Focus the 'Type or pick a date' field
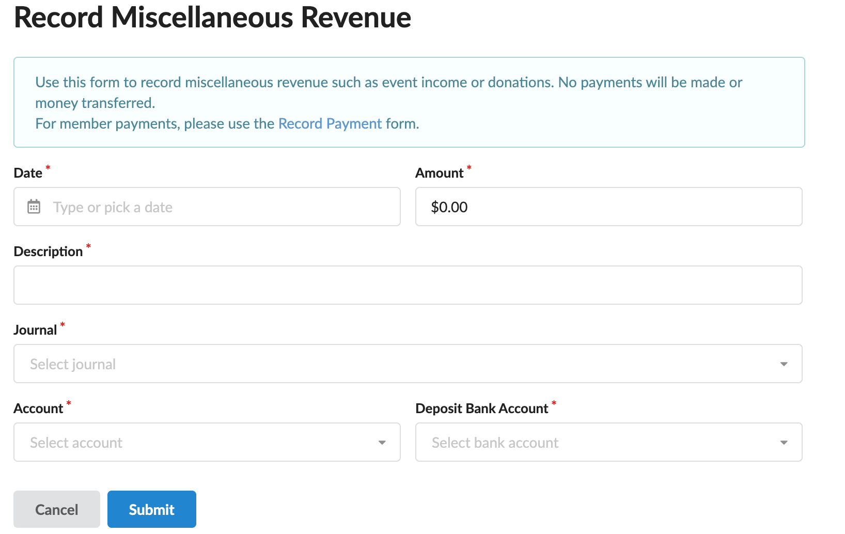The width and height of the screenshot is (845, 534). pos(207,207)
